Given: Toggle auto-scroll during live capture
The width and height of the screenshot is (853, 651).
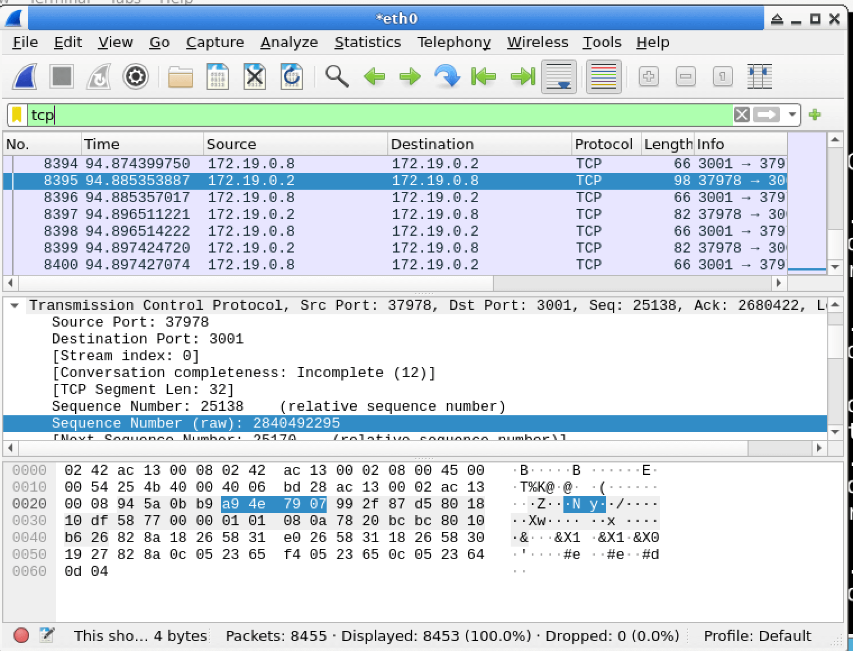Looking at the screenshot, I should point(559,76).
